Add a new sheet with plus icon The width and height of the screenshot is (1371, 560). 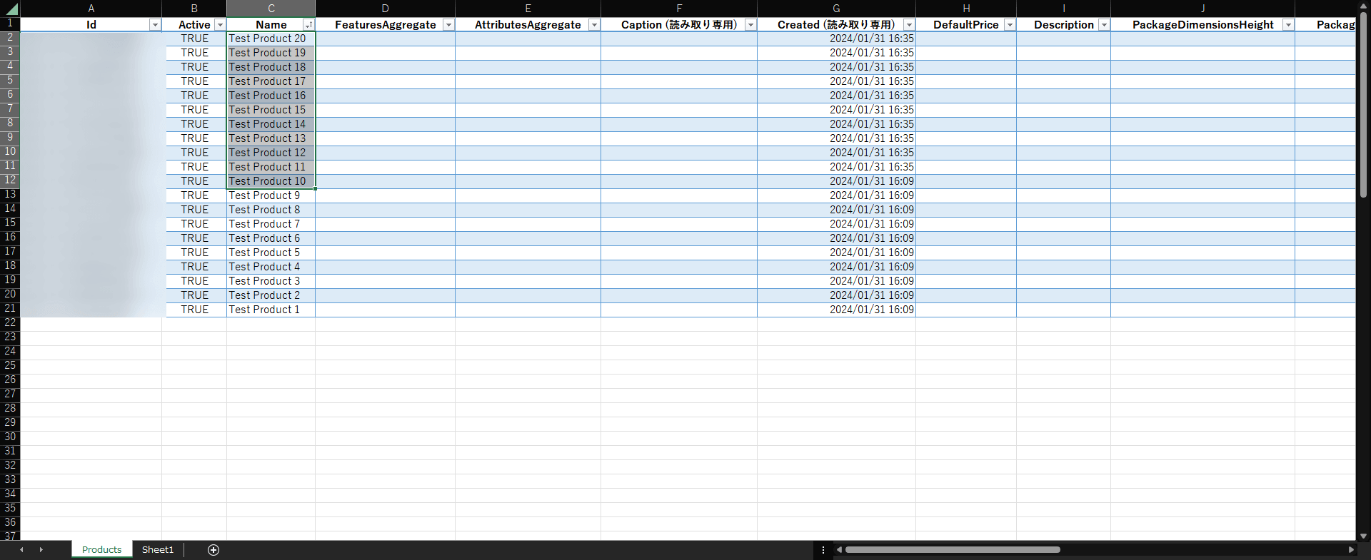(x=214, y=549)
